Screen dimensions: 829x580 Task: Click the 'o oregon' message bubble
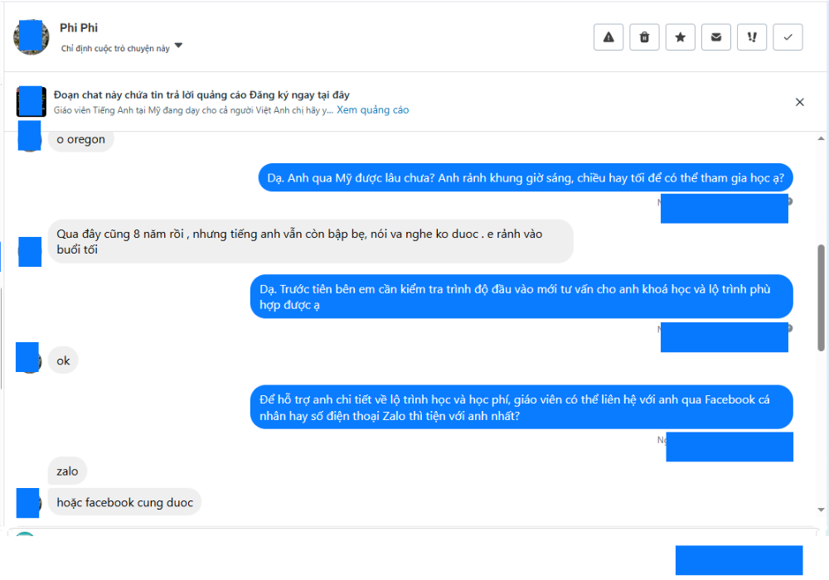tap(81, 139)
